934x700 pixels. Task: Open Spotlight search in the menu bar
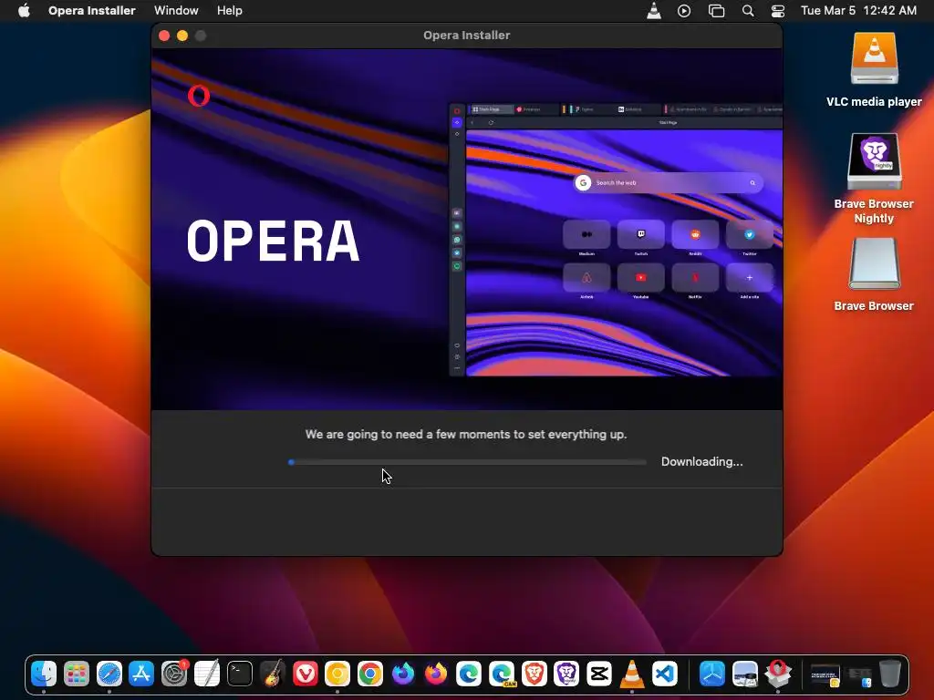[748, 11]
